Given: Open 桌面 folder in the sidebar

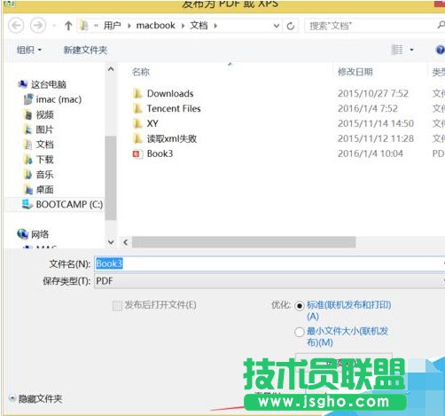Looking at the screenshot, I should point(45,190).
